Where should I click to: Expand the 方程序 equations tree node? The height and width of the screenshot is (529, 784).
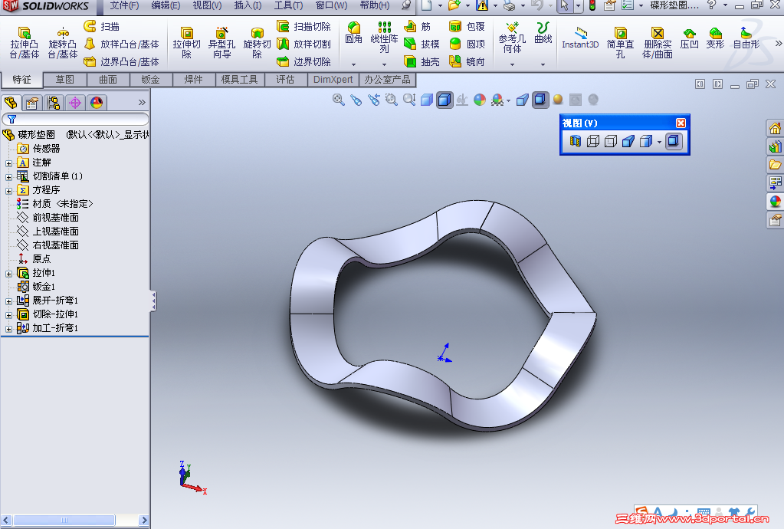8,191
